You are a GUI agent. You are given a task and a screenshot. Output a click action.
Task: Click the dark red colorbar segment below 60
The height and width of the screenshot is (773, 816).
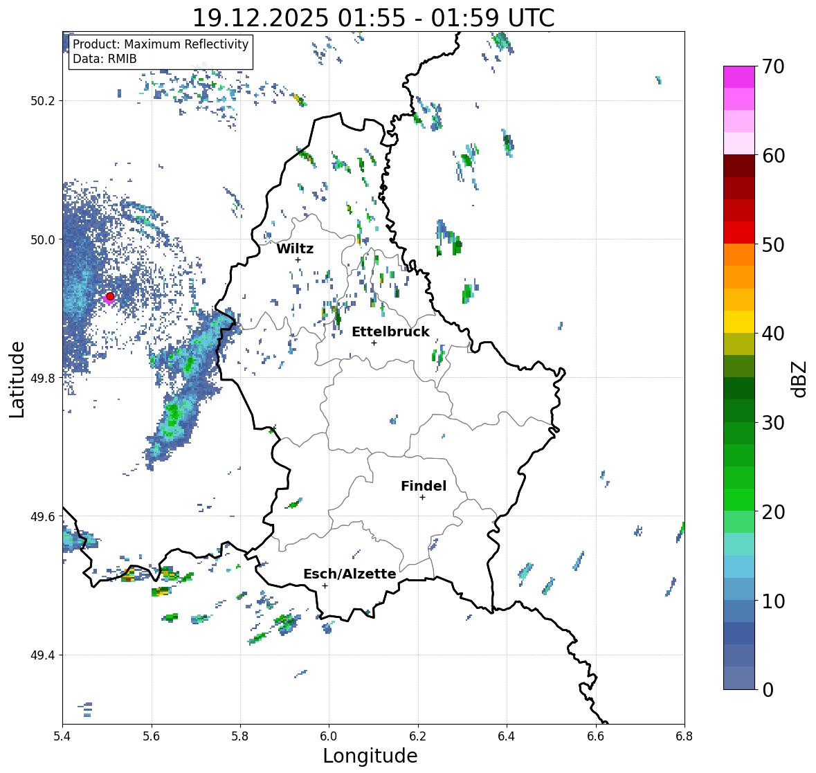[x=739, y=166]
